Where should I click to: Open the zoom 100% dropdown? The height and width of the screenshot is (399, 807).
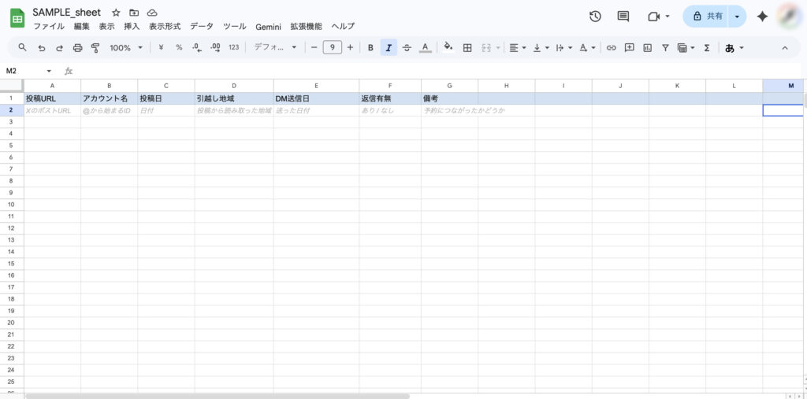pos(126,48)
